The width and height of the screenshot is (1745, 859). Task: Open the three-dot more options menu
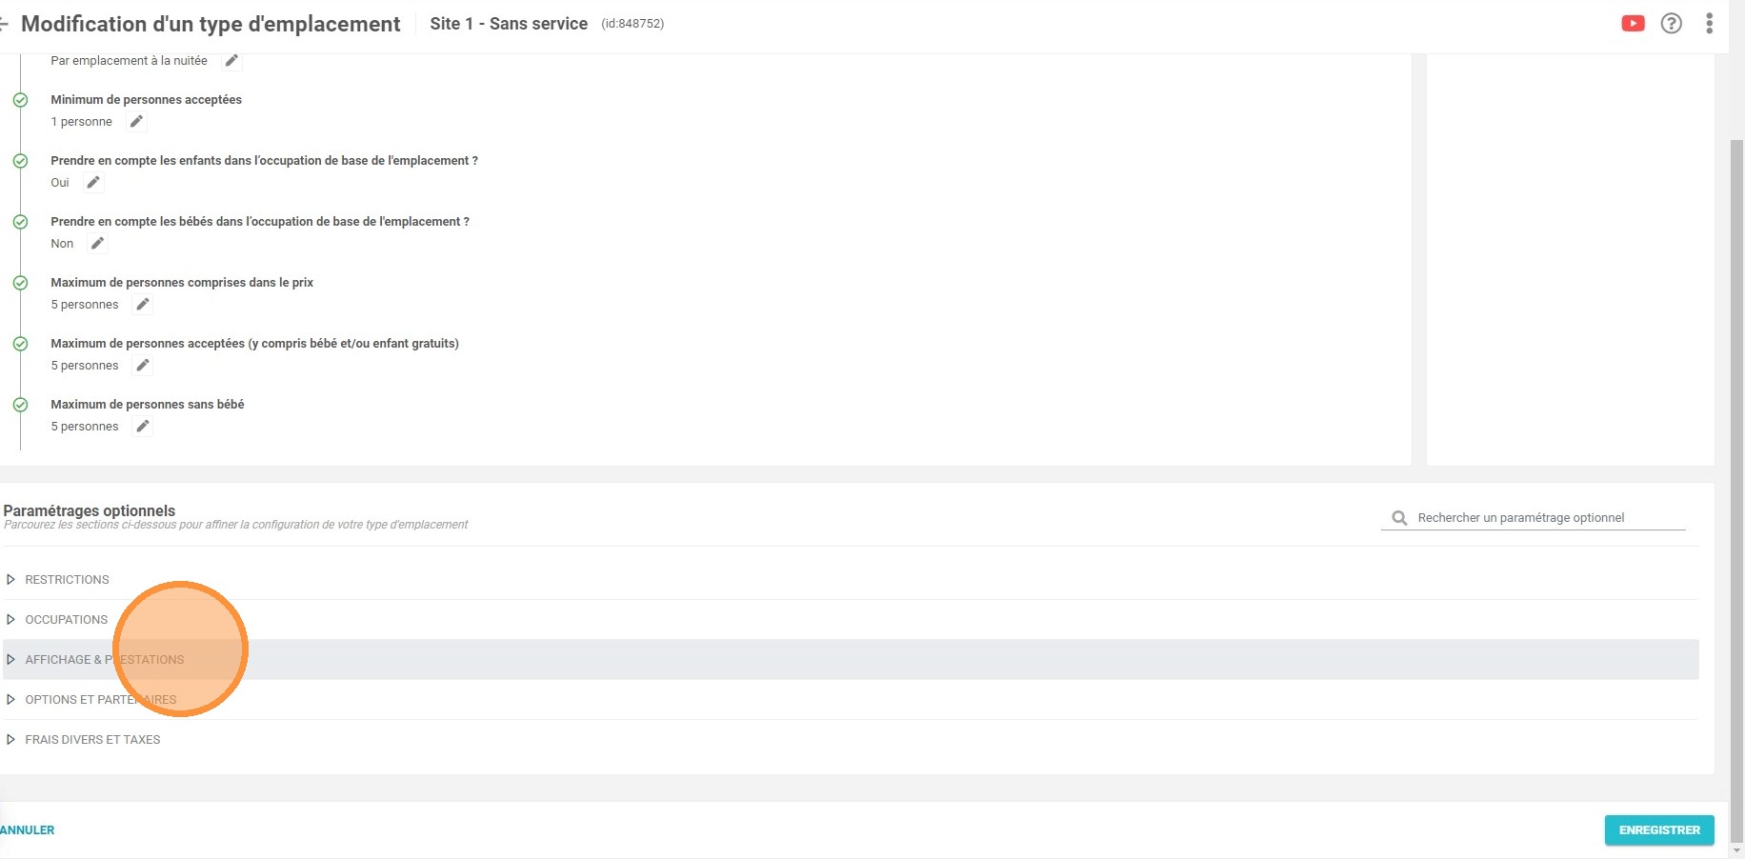click(1709, 24)
